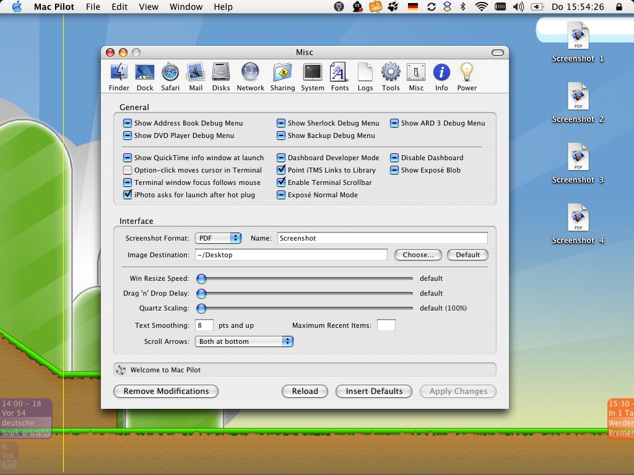Select the Misc toolbar icon
The height and width of the screenshot is (475, 634).
pyautogui.click(x=416, y=77)
